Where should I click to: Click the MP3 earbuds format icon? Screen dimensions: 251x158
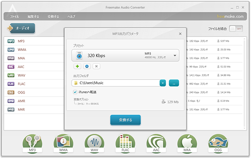click(32, 144)
